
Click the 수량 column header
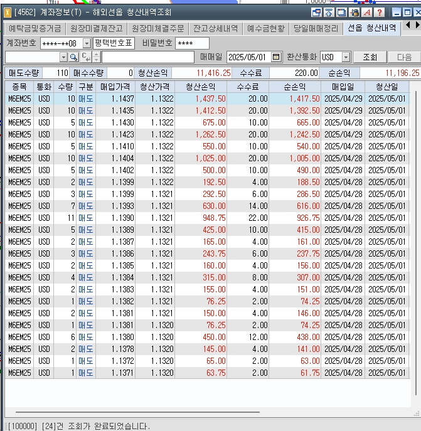65,87
